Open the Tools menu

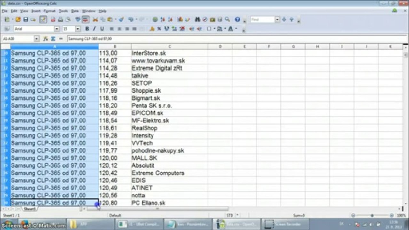(x=63, y=11)
